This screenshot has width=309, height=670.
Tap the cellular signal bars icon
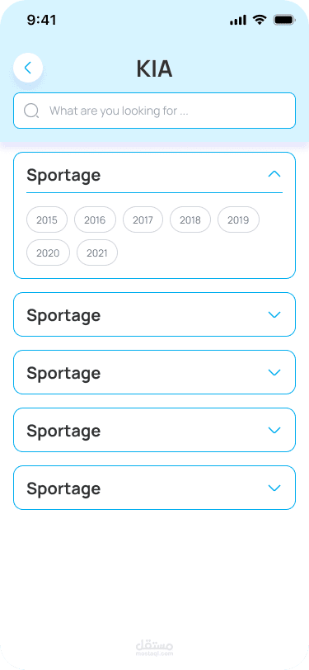tap(238, 20)
